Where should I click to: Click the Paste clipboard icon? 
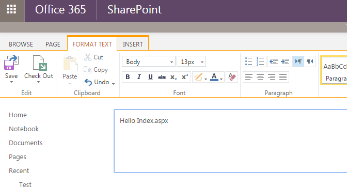pos(70,64)
